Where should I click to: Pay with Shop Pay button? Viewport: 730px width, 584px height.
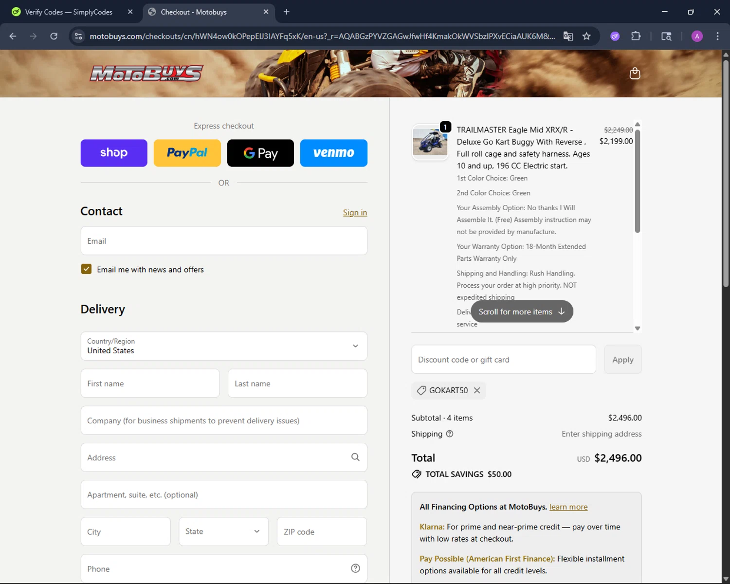point(114,153)
